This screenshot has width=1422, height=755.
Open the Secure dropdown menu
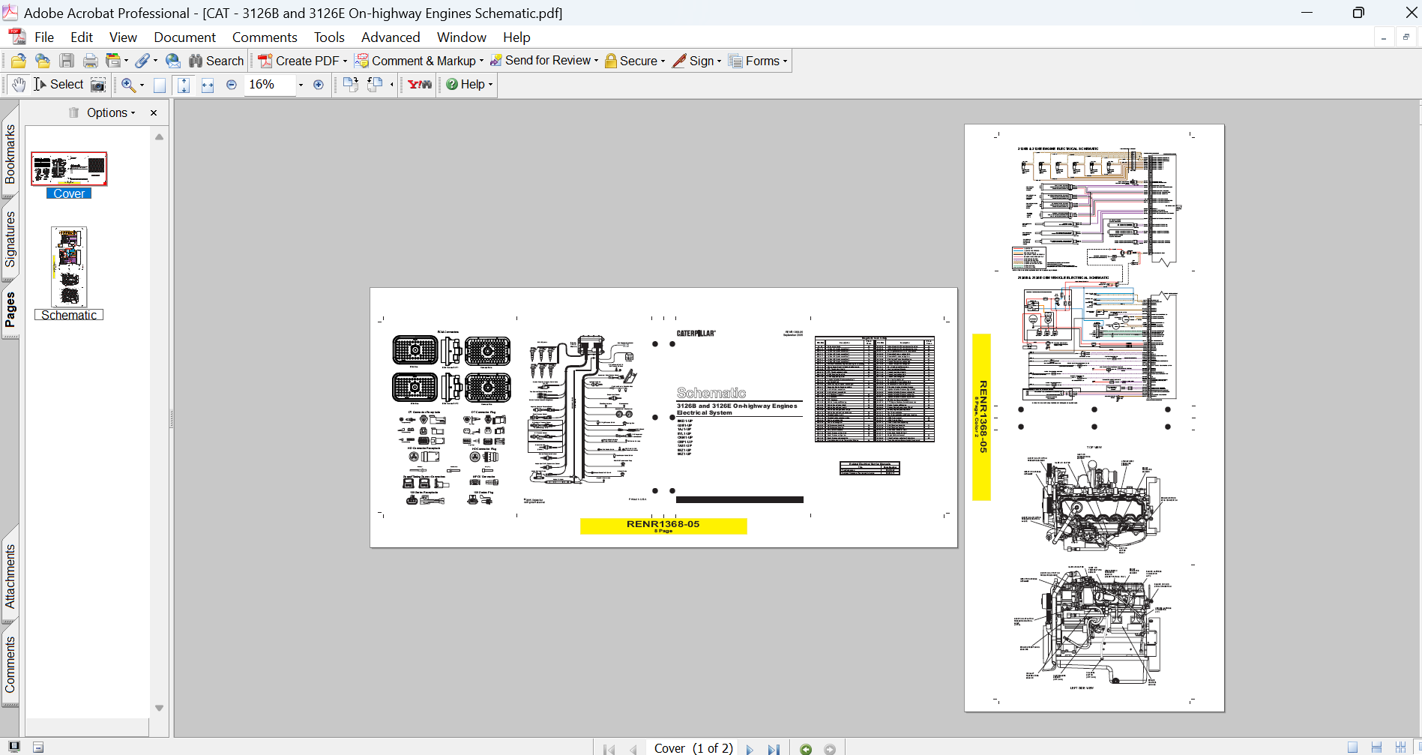pyautogui.click(x=635, y=61)
